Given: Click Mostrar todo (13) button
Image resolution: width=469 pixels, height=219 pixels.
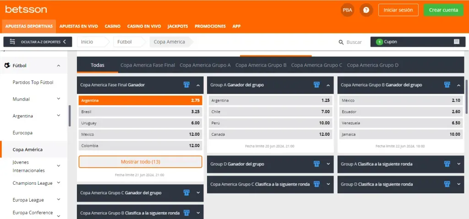Looking at the screenshot, I should (140, 162).
